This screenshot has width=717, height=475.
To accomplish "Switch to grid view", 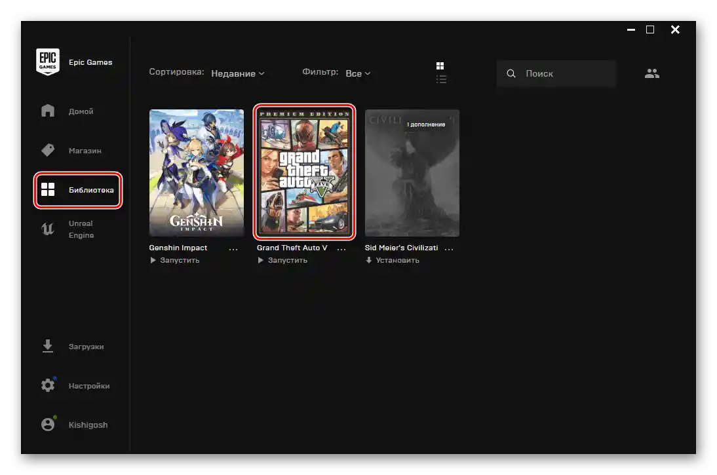I will 440,66.
